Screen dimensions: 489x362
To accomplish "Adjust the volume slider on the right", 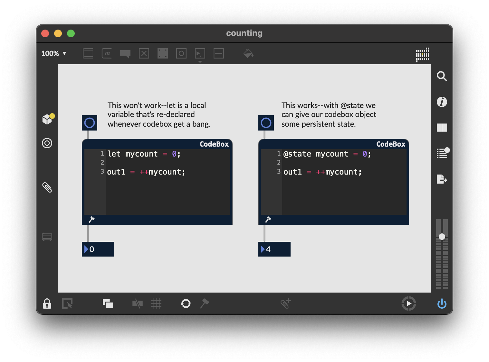I will tap(442, 236).
